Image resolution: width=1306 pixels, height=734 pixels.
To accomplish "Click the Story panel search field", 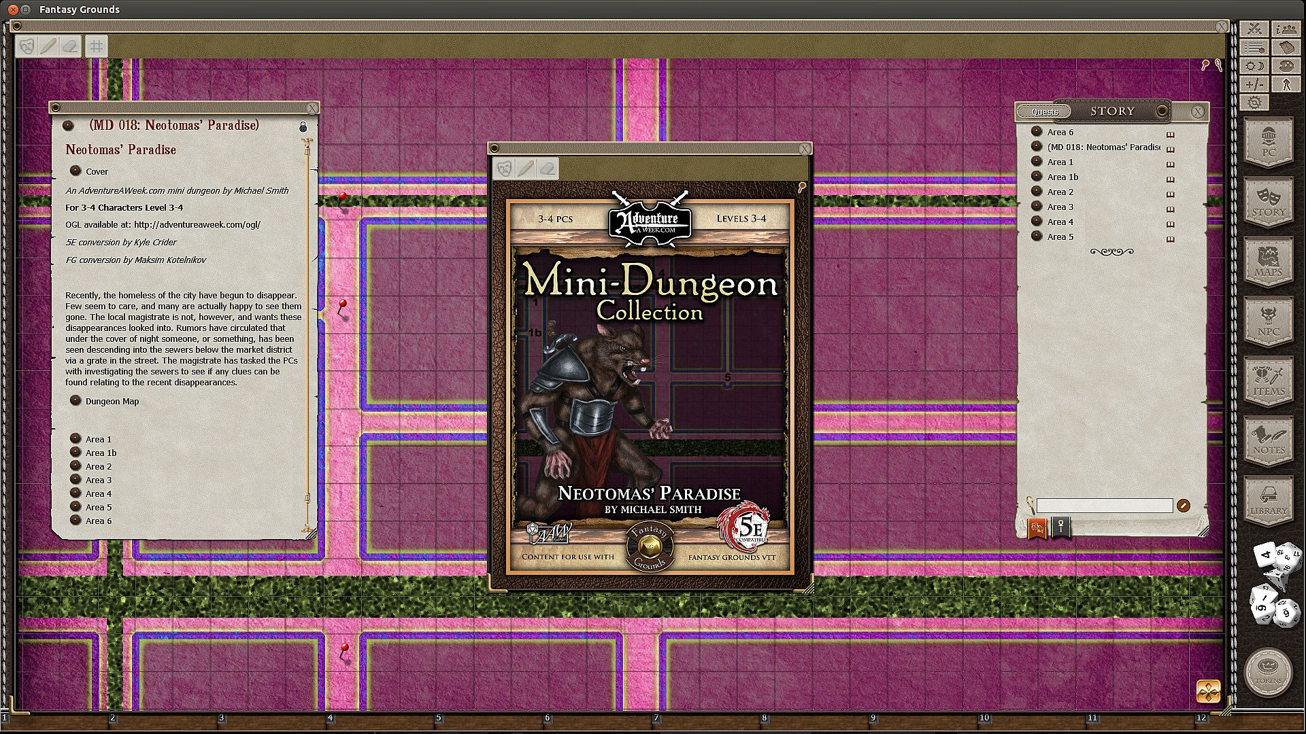I will pos(1104,506).
